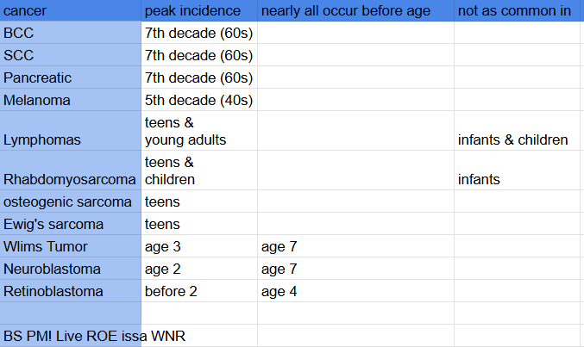Select the 'age 4' cell for Retinoblastoma

point(355,291)
